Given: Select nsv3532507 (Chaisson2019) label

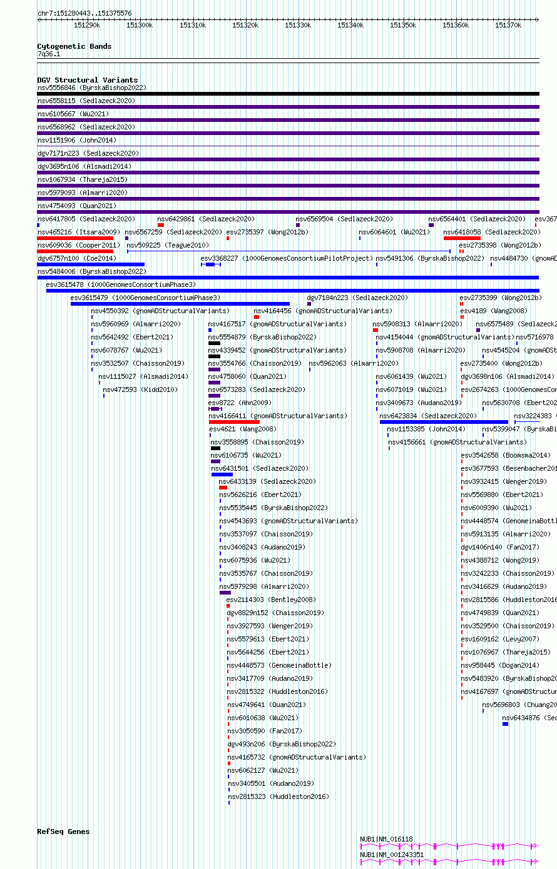Looking at the screenshot, I should [138, 364].
